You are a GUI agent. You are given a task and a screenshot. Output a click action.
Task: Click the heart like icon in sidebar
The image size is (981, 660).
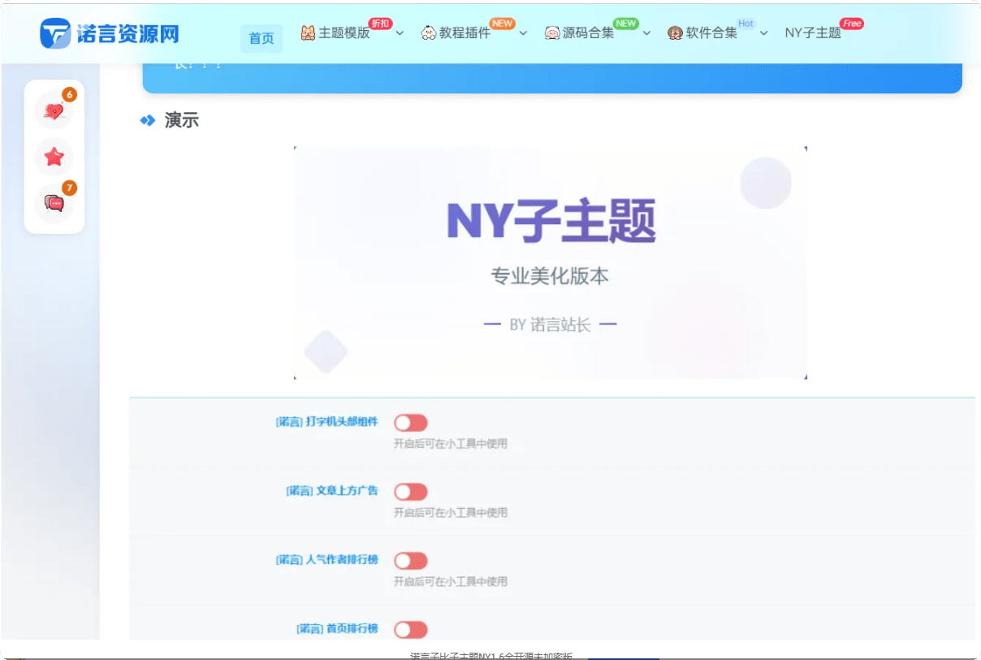[x=54, y=111]
